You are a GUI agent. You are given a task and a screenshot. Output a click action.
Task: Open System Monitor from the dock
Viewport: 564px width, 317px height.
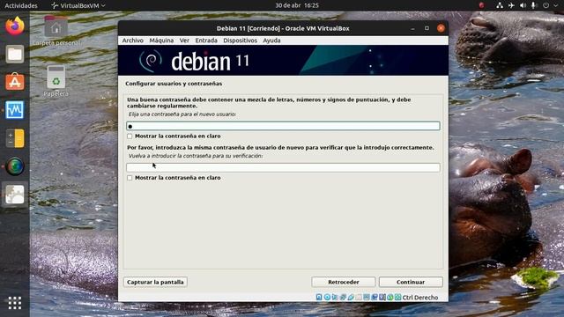(x=15, y=110)
